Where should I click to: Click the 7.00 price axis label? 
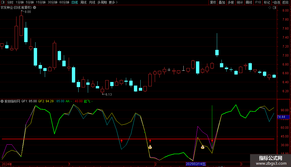[285, 55]
